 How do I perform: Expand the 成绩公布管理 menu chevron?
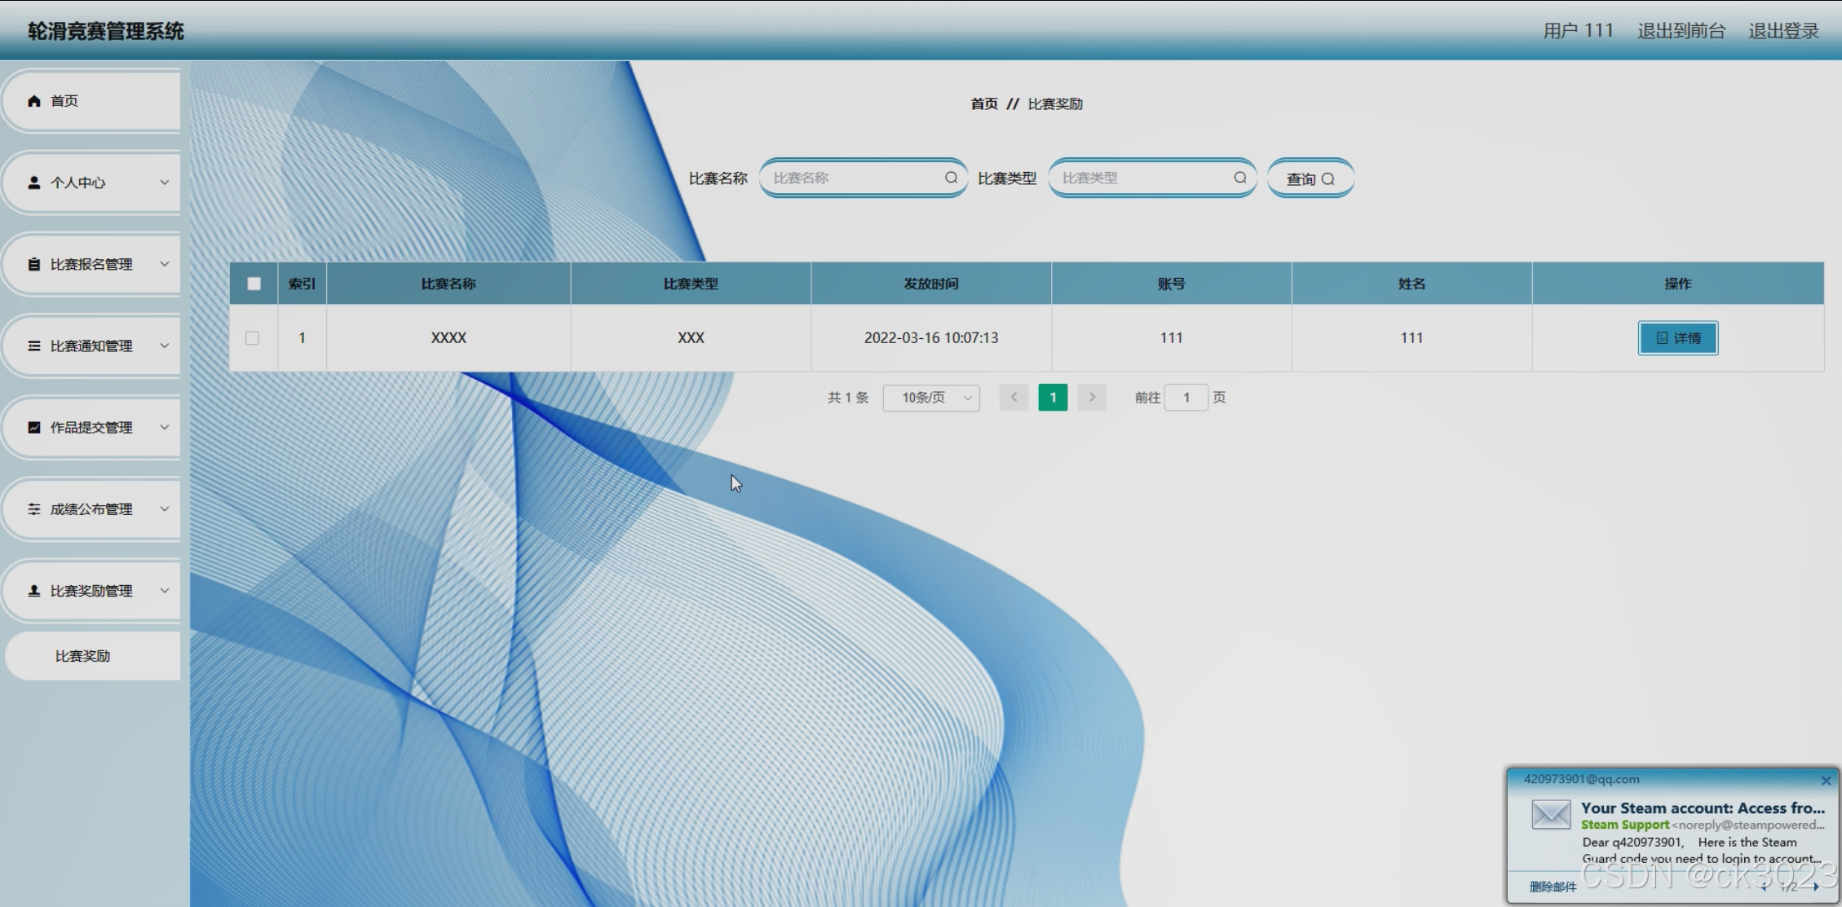tap(164, 509)
